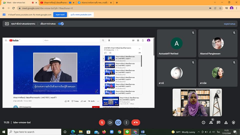The width and height of the screenshot is (240, 135).
Task: Open the three-dot more options menu
Action: pyautogui.click(x=126, y=122)
